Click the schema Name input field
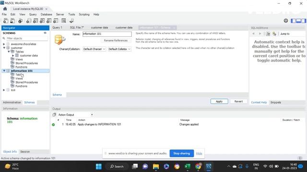The width and height of the screenshot is (307, 172). point(107,34)
